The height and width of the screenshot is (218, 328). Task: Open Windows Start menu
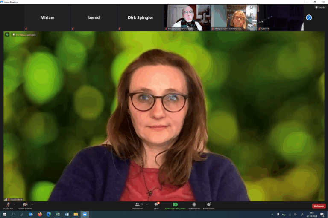tap(4, 215)
